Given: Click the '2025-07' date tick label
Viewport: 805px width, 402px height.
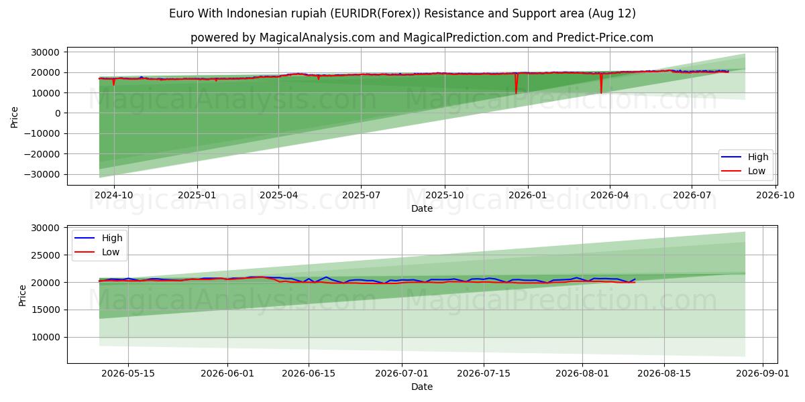Looking at the screenshot, I should pyautogui.click(x=361, y=196).
